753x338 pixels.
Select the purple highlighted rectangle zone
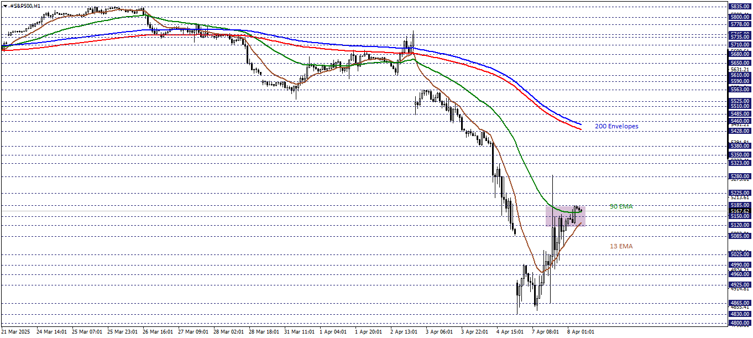tap(565, 216)
